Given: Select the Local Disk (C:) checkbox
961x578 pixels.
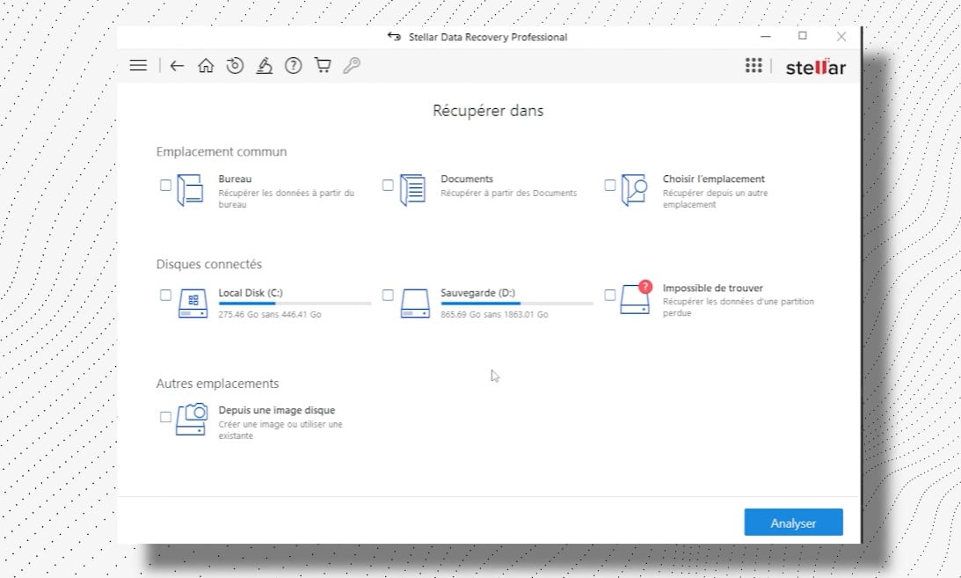Looking at the screenshot, I should click(166, 295).
